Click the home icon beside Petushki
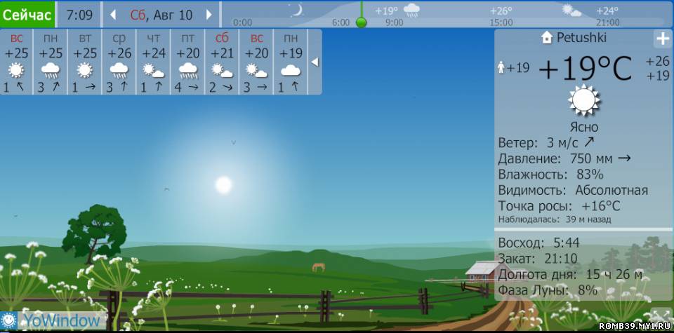Image resolution: width=674 pixels, height=333 pixels. 547,38
